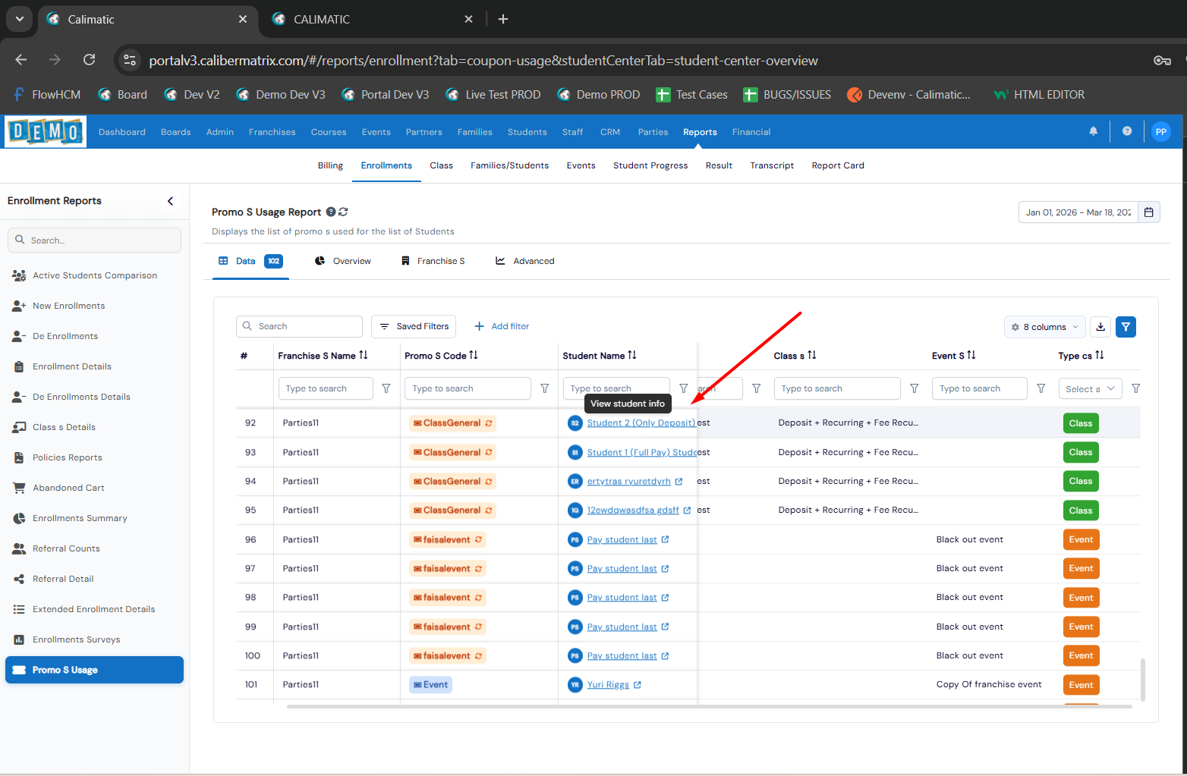Collapse the Enrollment Reports sidebar

[170, 201]
